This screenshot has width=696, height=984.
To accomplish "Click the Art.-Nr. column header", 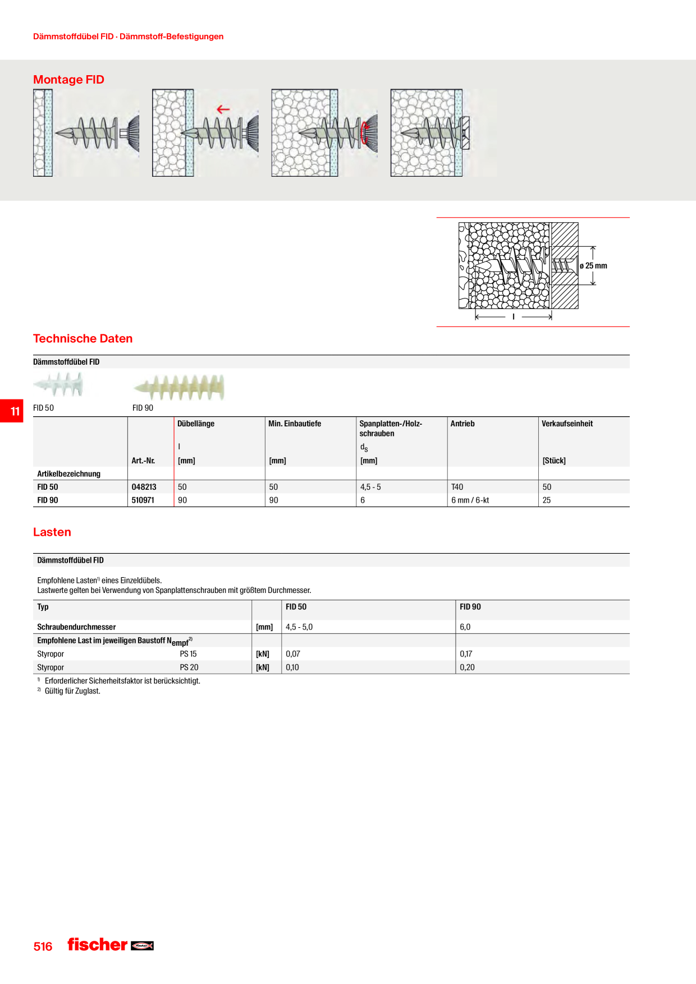I will coord(143,461).
